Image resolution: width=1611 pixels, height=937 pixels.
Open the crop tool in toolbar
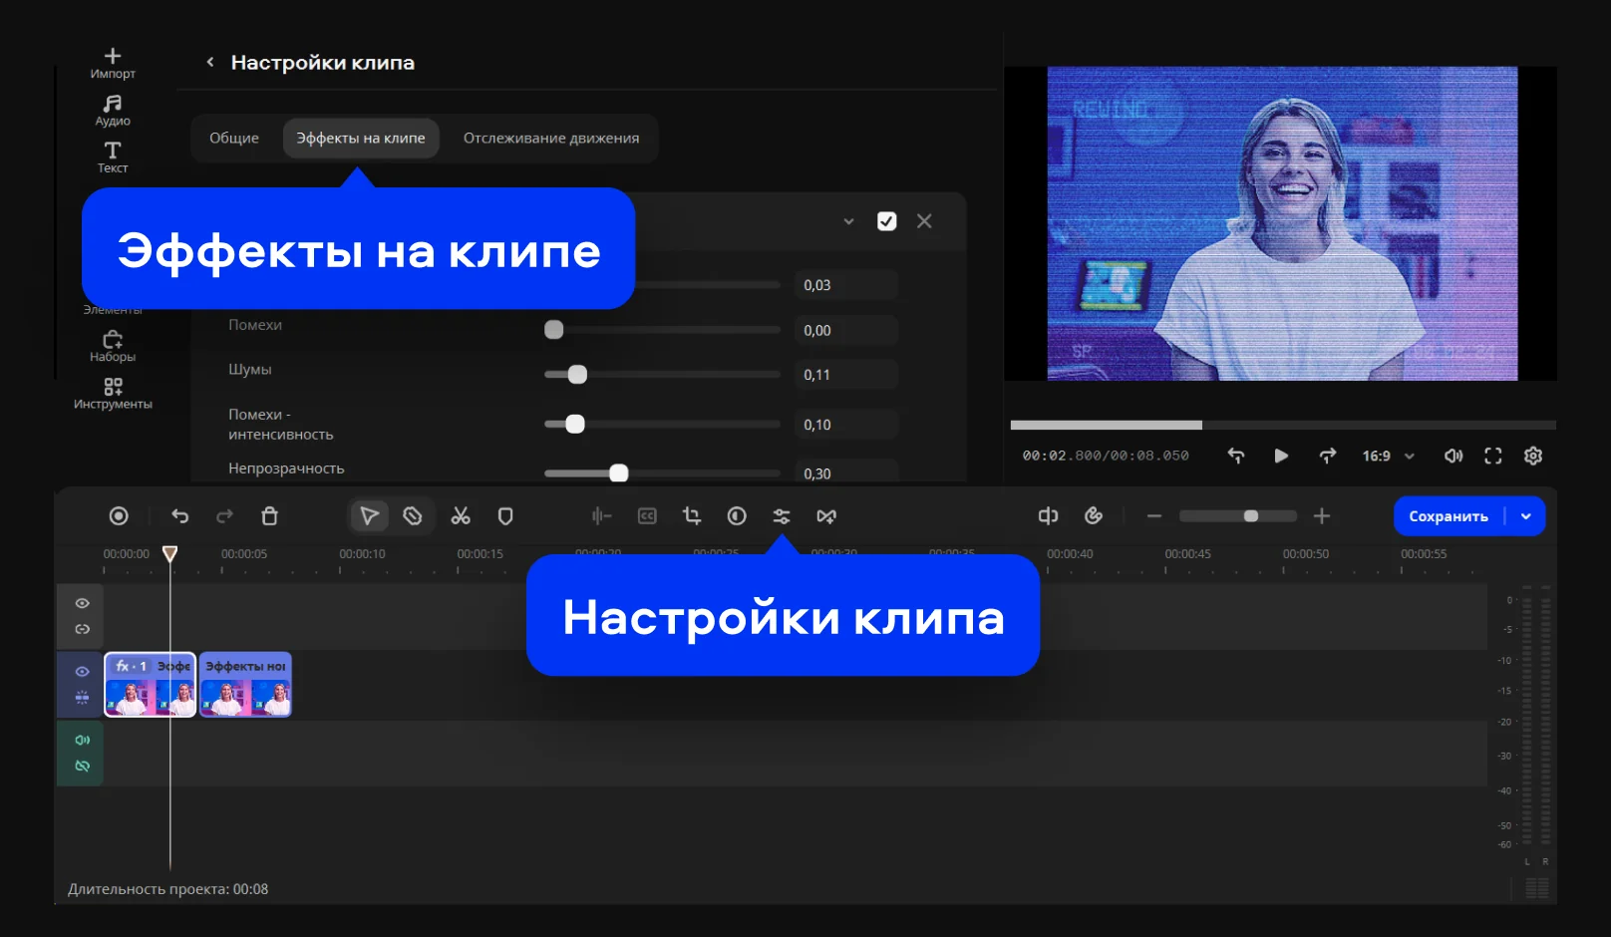[692, 516]
